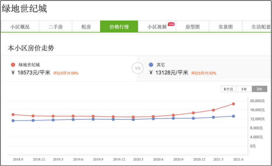Click the final red data point for 2021.6
Screen dimensions: 272x166
(233, 104)
